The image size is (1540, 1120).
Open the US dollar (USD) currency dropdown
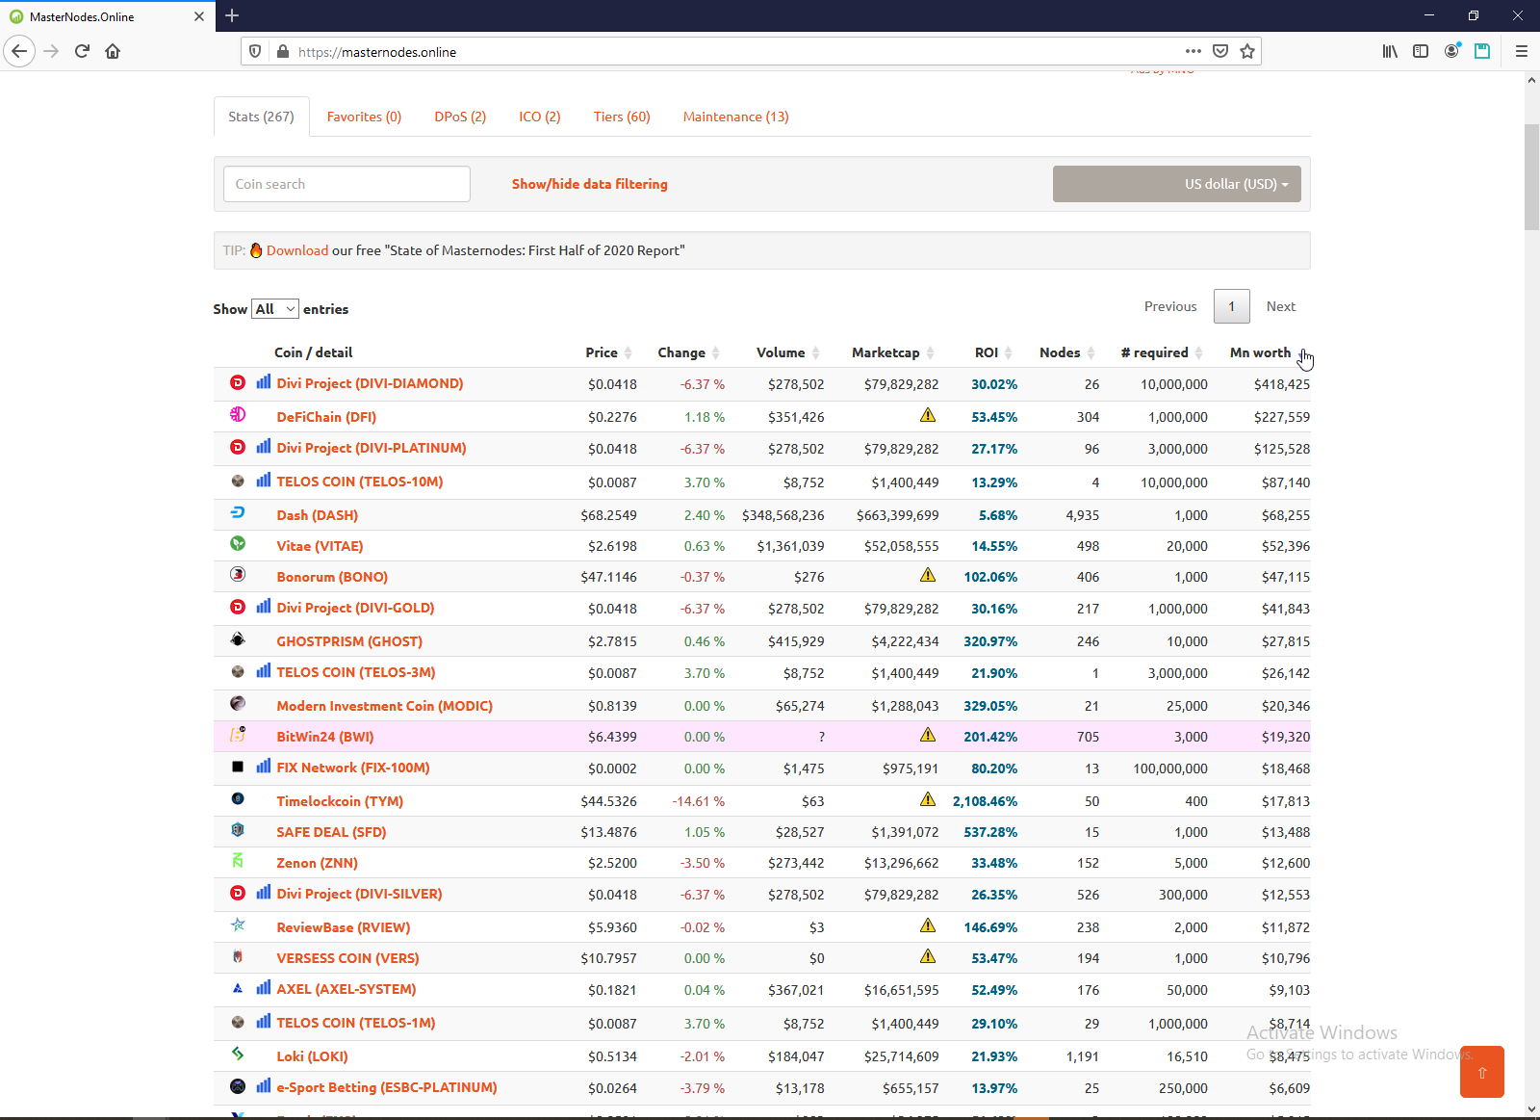1177,184
